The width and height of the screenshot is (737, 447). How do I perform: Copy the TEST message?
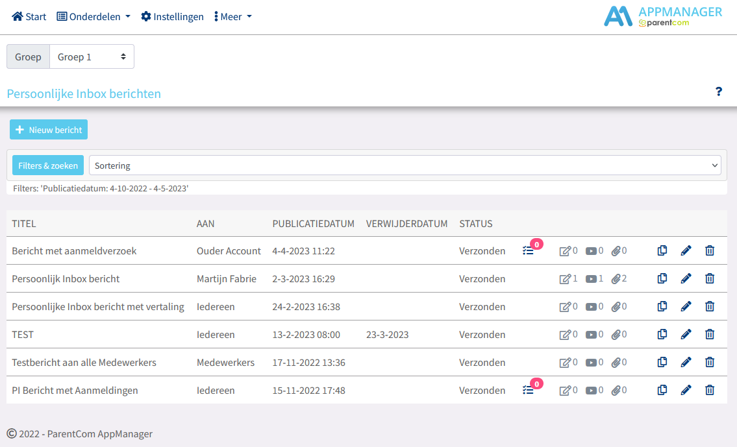coord(662,334)
